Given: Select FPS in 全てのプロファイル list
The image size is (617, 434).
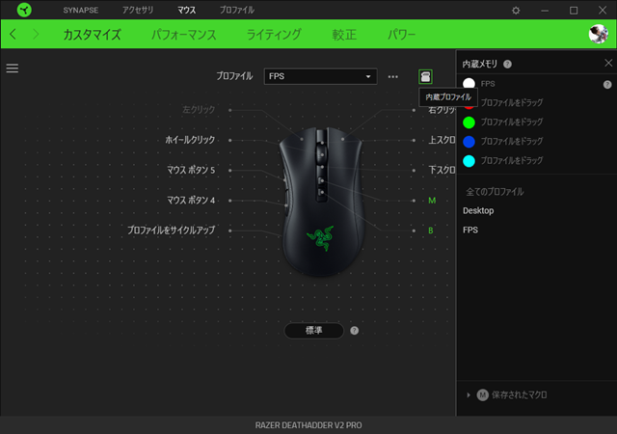Looking at the screenshot, I should (x=470, y=230).
